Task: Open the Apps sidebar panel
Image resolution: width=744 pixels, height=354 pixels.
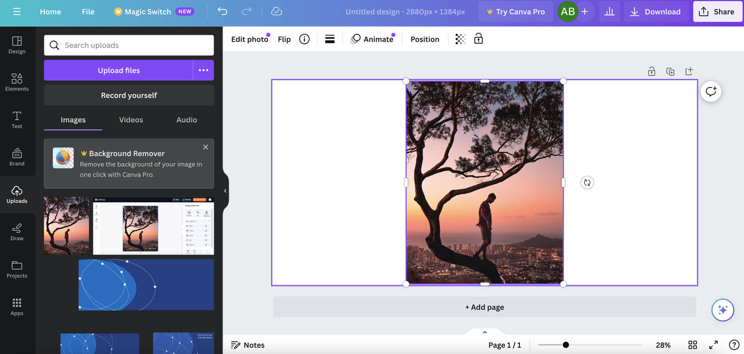Action: click(x=17, y=307)
